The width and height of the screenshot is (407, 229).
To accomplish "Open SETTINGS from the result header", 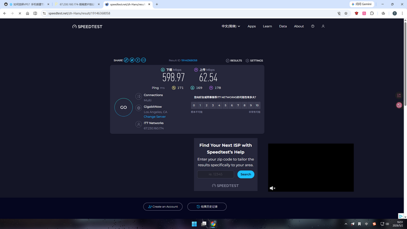I will 254,61.
